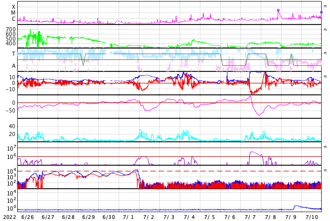Image resolution: width=330 pixels, height=221 pixels.
Task: Select the 6/29 date label
Action: coord(88,217)
